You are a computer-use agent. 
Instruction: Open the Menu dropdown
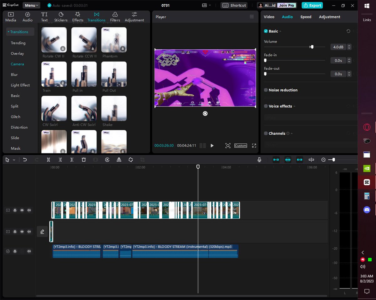pyautogui.click(x=31, y=5)
